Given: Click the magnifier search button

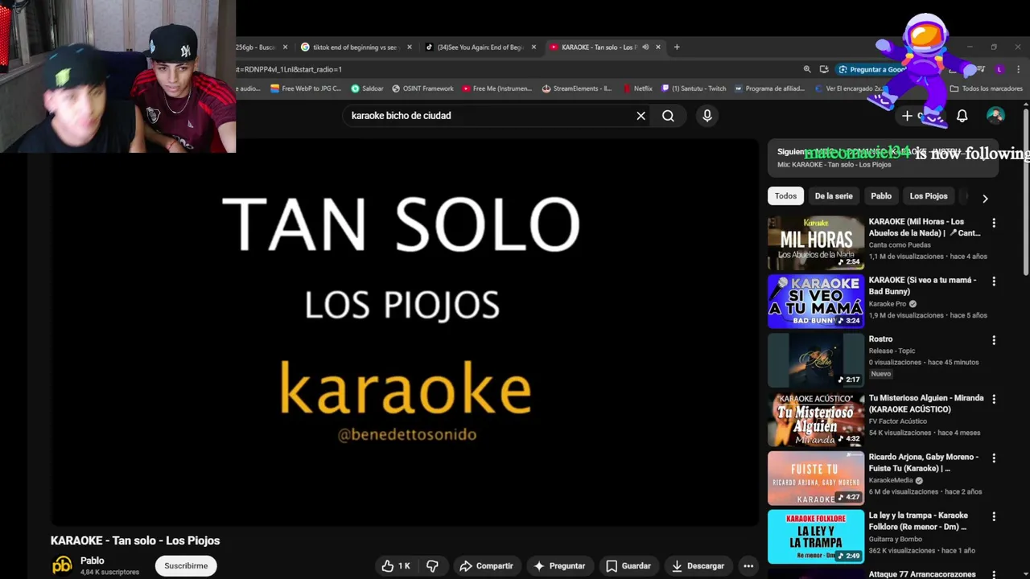Looking at the screenshot, I should point(668,116).
